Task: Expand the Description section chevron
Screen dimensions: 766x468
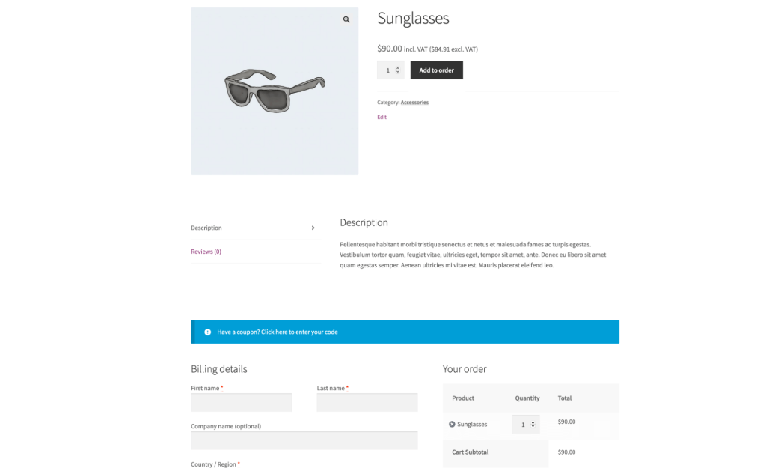Action: point(313,228)
